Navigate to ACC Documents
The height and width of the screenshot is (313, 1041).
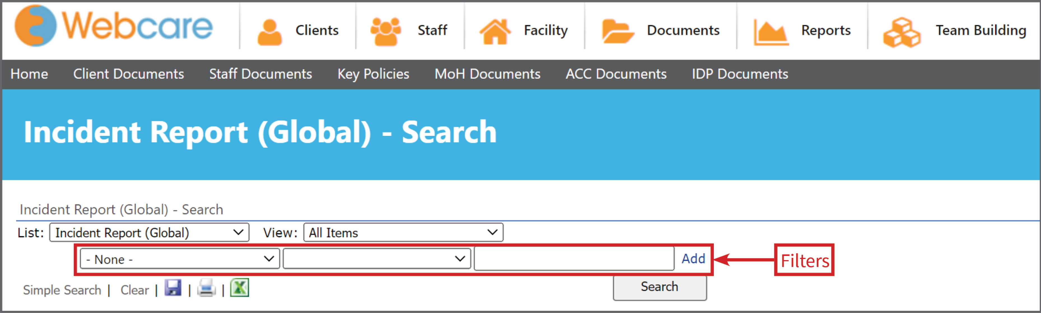[x=616, y=74]
